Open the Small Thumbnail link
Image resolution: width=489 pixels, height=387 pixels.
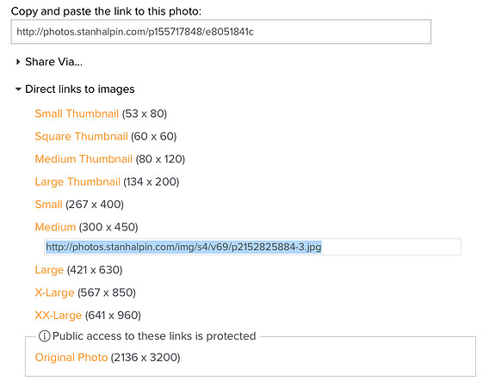click(77, 114)
